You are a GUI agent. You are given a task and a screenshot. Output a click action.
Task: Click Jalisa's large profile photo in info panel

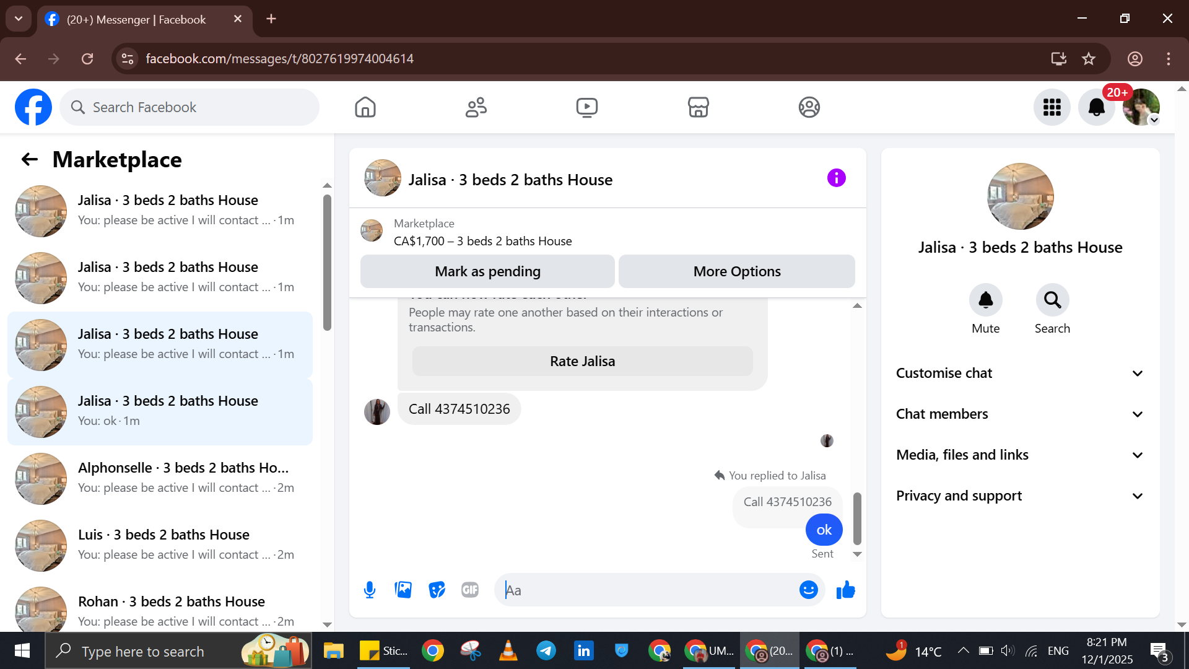coord(1020,196)
